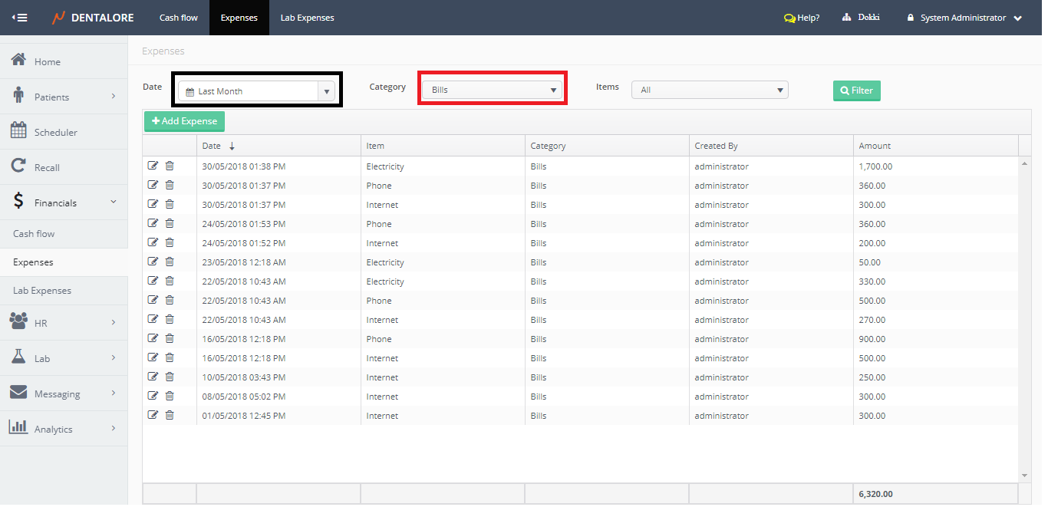Switch to the Cash flow top tab
Image resolution: width=1048 pixels, height=507 pixels.
pyautogui.click(x=179, y=18)
